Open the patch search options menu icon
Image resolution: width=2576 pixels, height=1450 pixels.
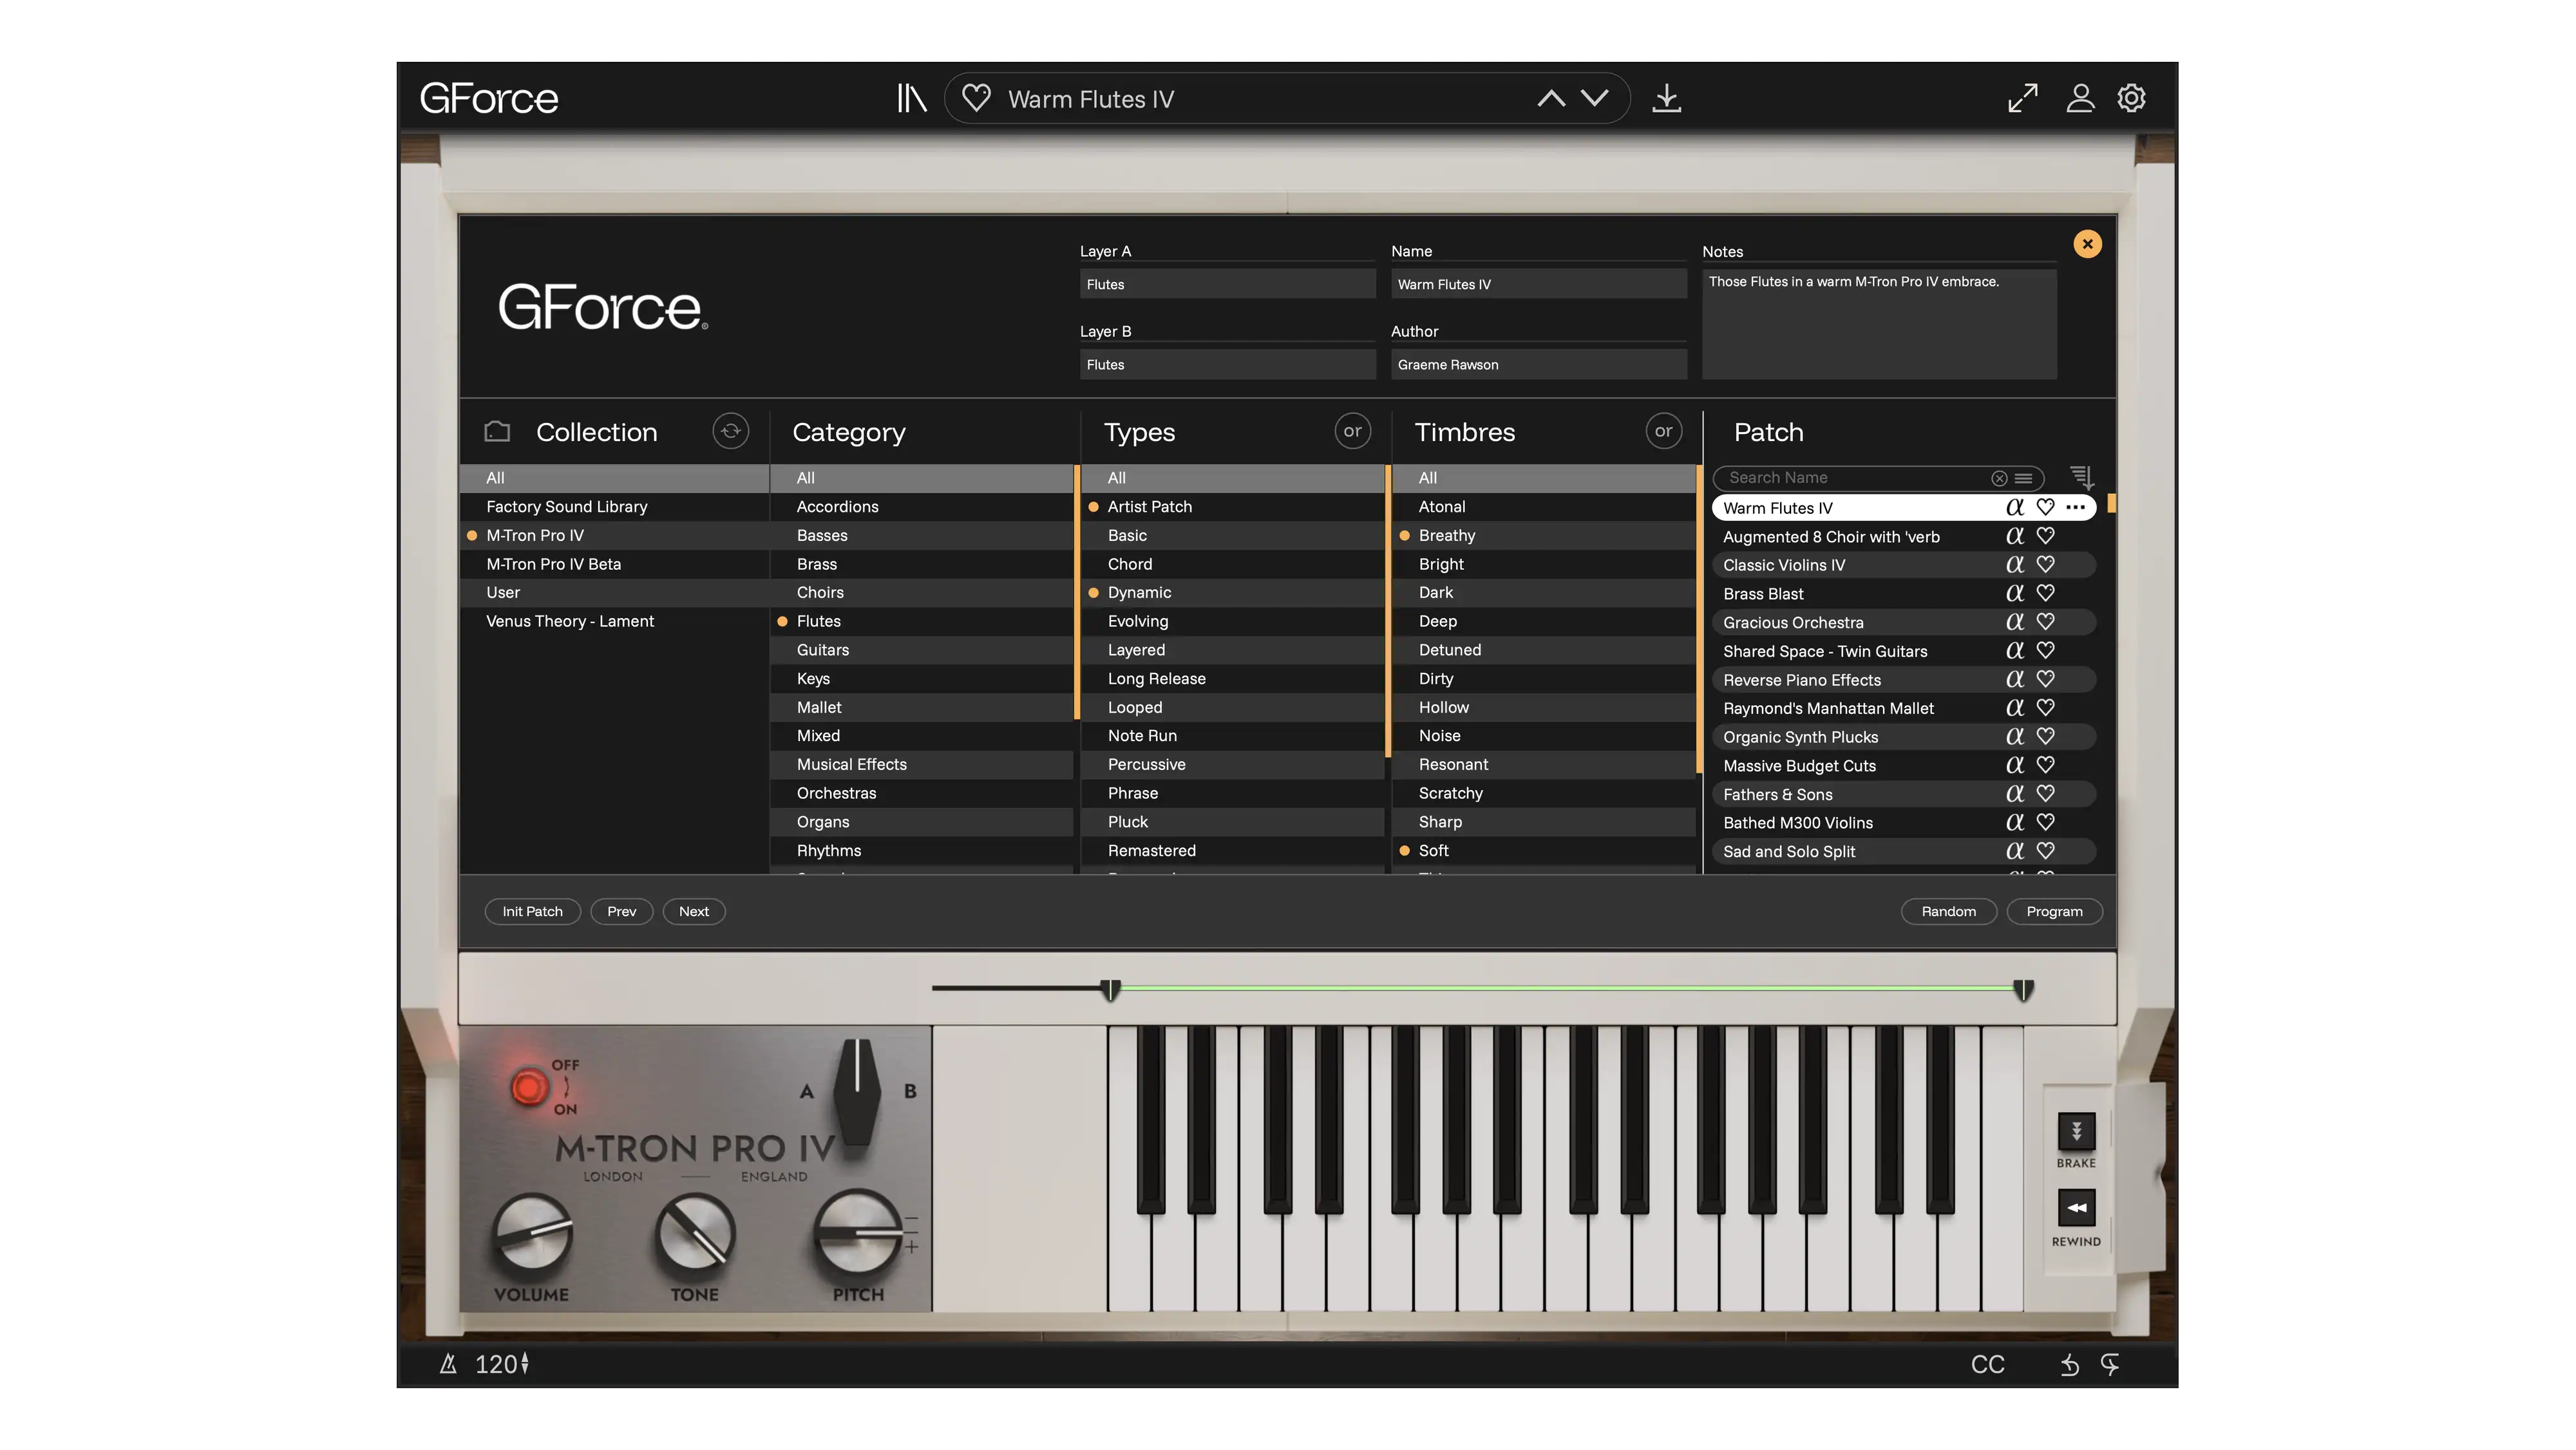2023,478
